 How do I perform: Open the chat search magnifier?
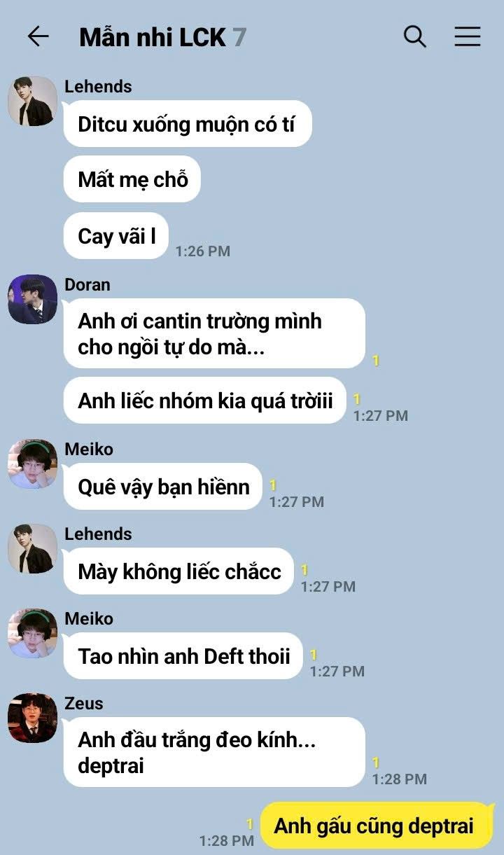tap(415, 36)
